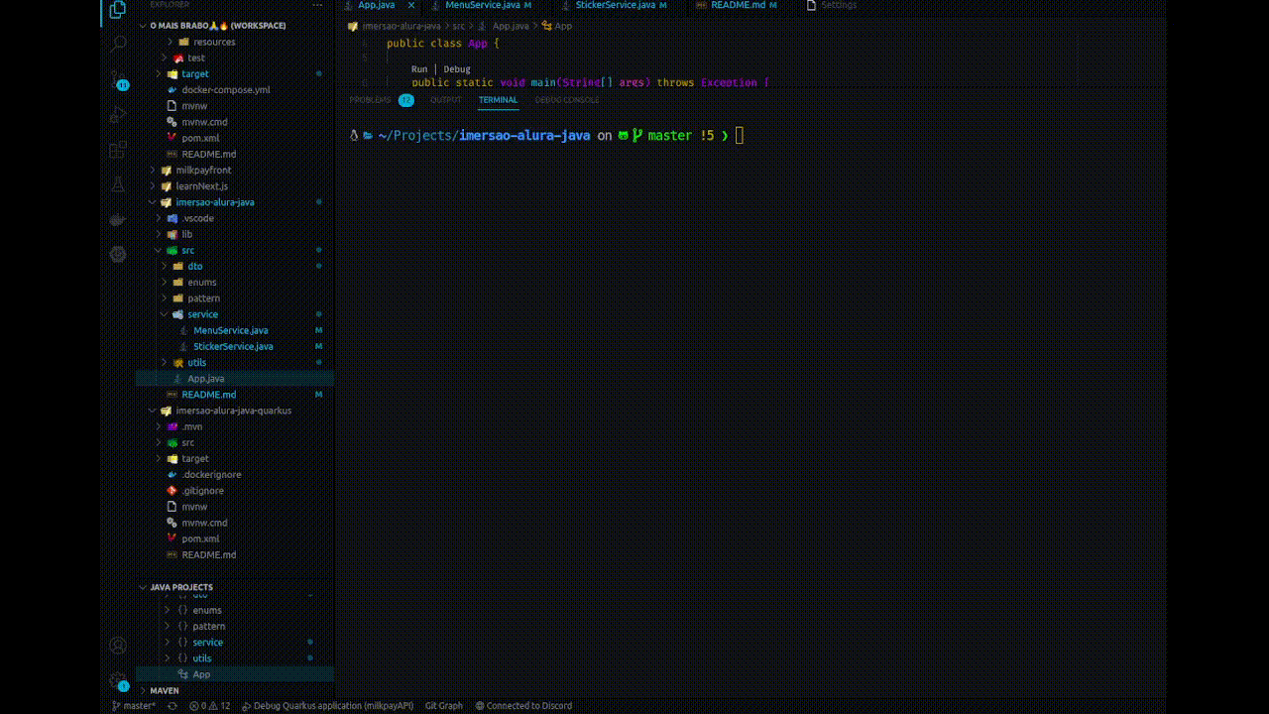Image resolution: width=1269 pixels, height=714 pixels.
Task: Click the Docker sidebar icon
Action: 118,219
